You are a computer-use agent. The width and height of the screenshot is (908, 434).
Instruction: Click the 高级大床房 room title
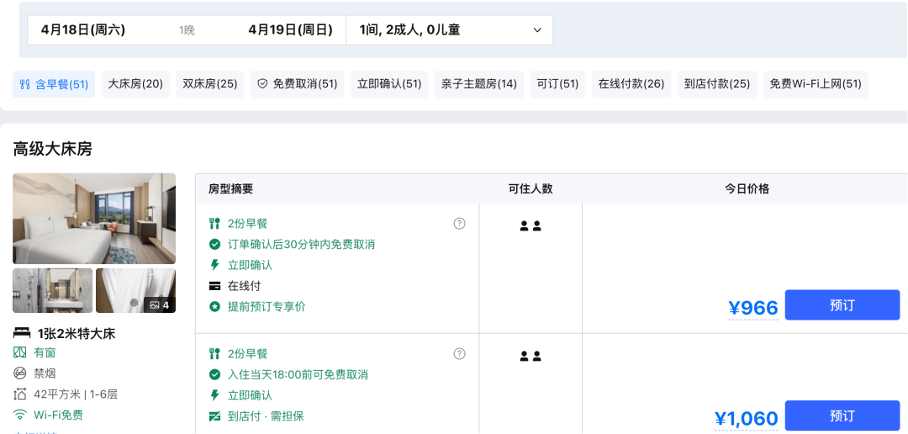pyautogui.click(x=53, y=149)
